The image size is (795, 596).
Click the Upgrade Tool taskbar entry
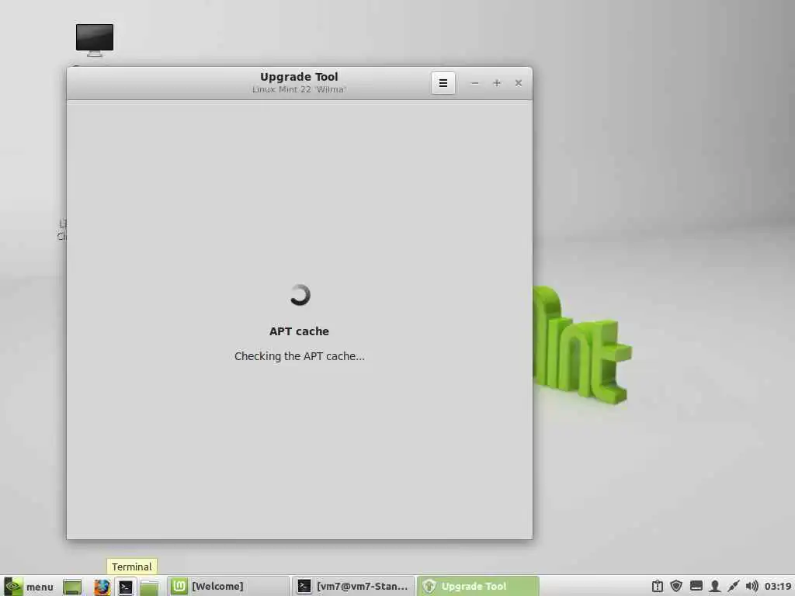click(478, 587)
